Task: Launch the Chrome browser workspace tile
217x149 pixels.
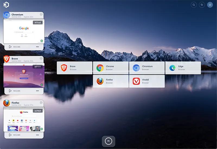Action: (x=111, y=68)
